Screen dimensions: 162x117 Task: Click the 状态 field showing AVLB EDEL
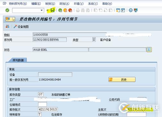tap(61, 50)
